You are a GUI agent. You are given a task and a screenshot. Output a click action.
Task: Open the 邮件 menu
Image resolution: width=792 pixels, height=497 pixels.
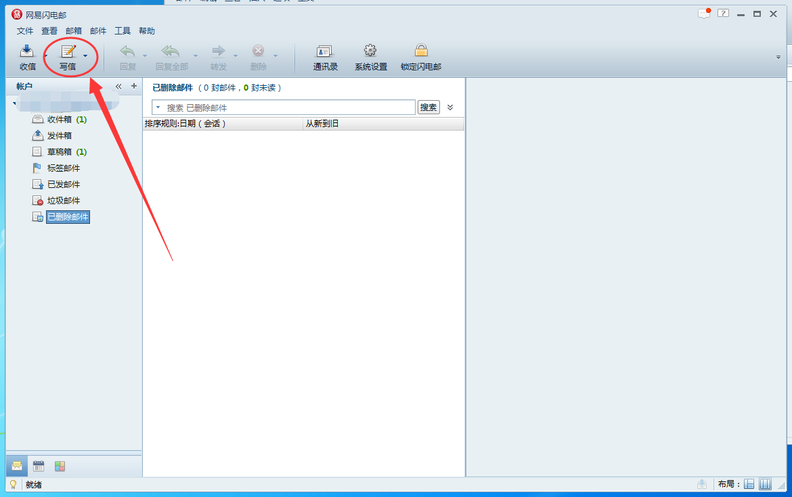coord(98,31)
